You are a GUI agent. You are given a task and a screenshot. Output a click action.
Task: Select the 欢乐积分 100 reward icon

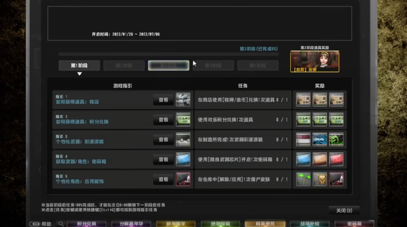pos(303,120)
